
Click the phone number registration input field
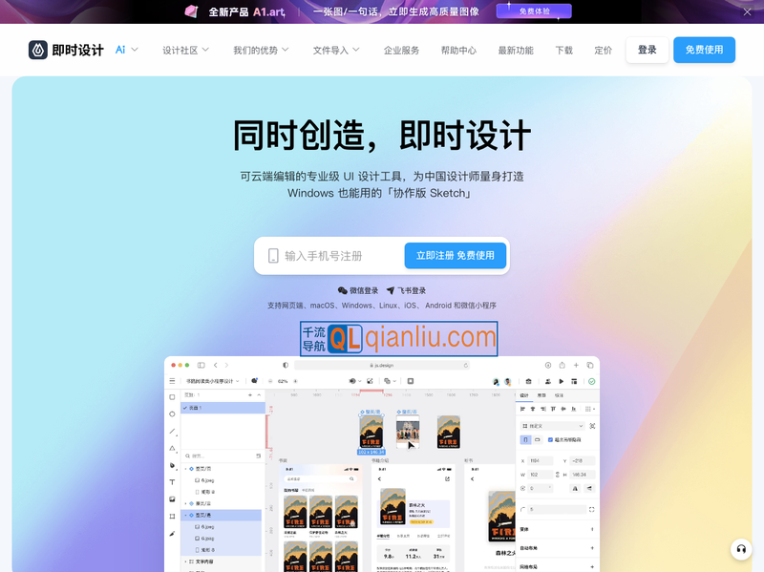pyautogui.click(x=329, y=255)
